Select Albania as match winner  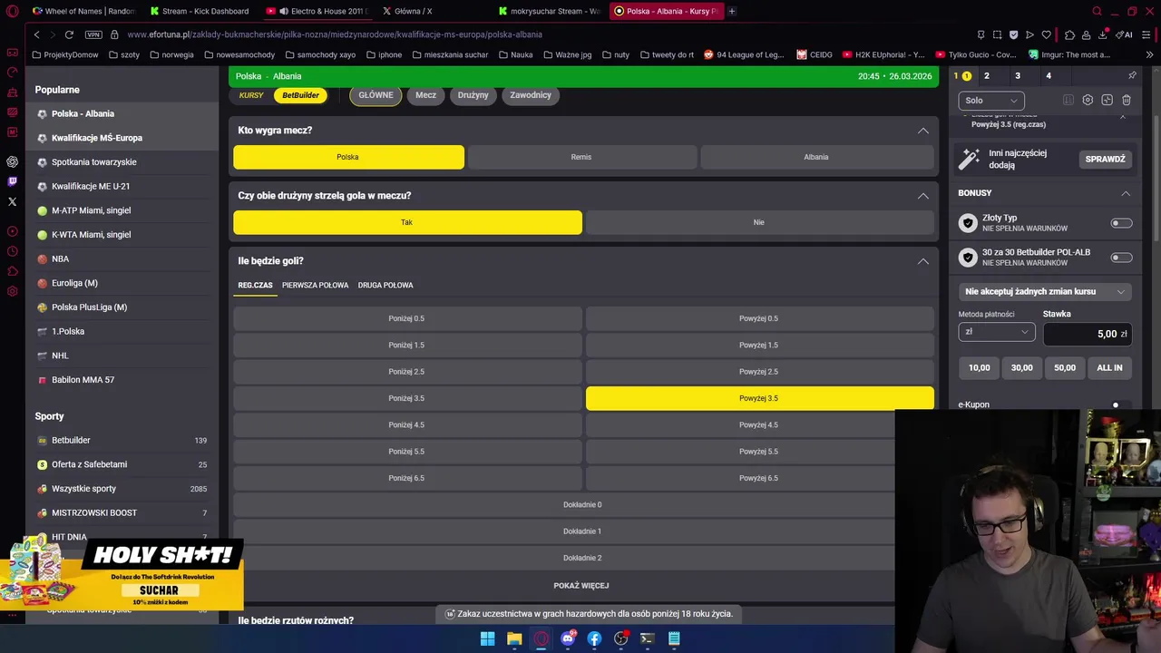(x=816, y=157)
